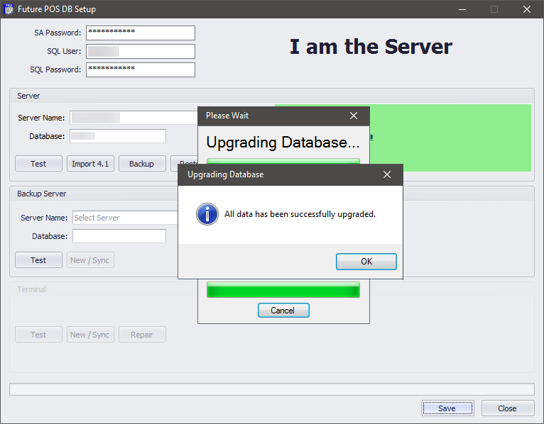Viewport: 544px width, 424px height.
Task: Focus the SA Password field
Action: tap(141, 33)
